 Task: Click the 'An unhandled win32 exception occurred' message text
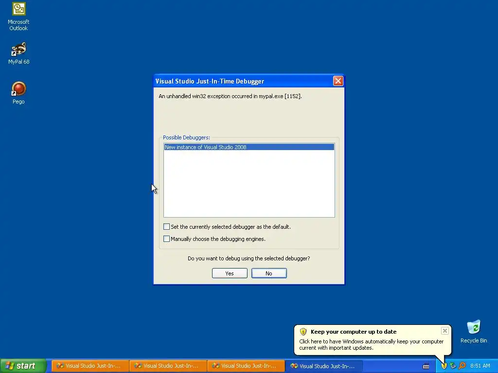tap(230, 96)
